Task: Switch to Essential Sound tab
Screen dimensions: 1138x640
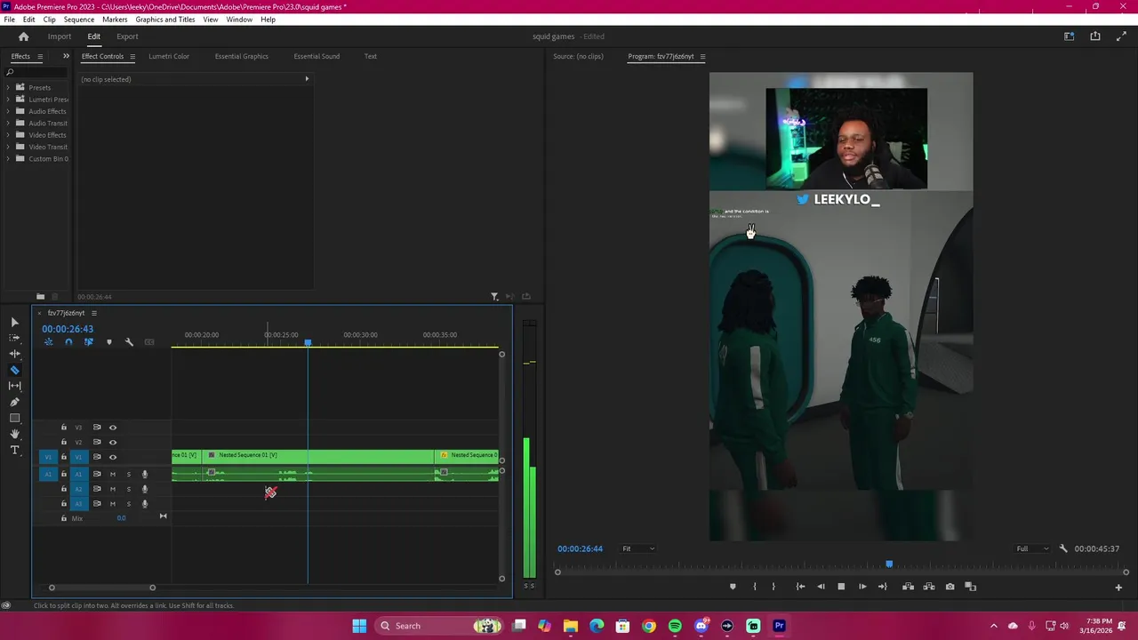Action: tap(317, 56)
